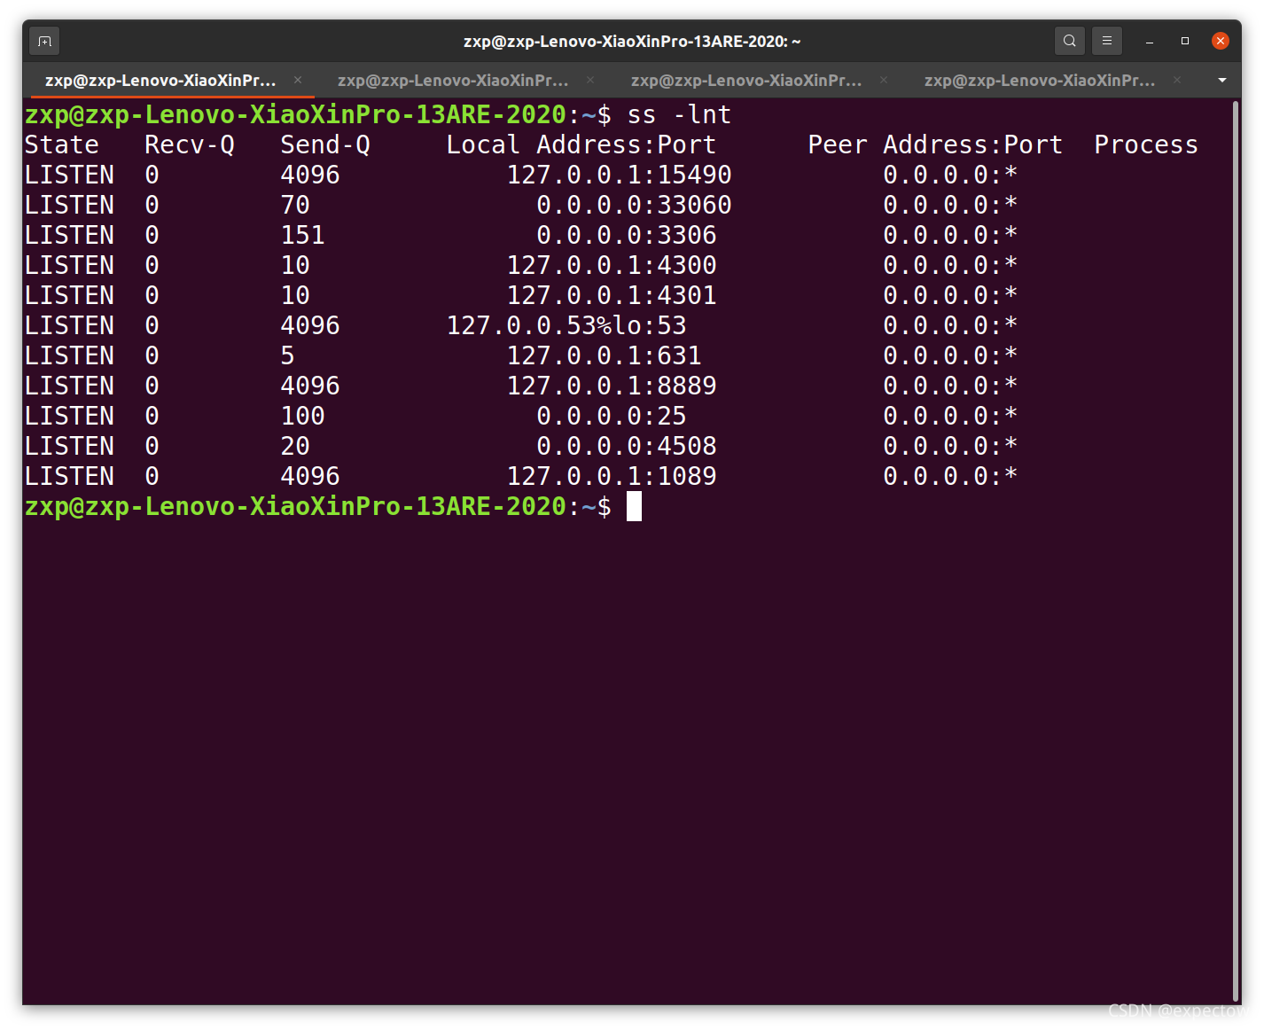This screenshot has height=1030, width=1264.
Task: Click local address 0.0.0.0:4508
Action: [x=627, y=446]
